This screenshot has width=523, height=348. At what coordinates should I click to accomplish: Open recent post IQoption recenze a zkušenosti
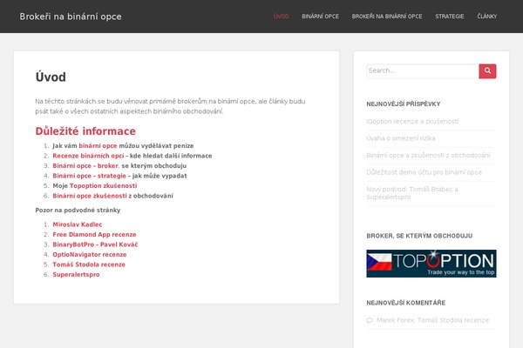pyautogui.click(x=412, y=121)
